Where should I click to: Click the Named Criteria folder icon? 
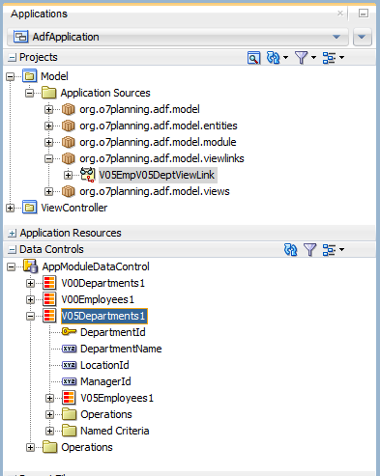point(69,431)
